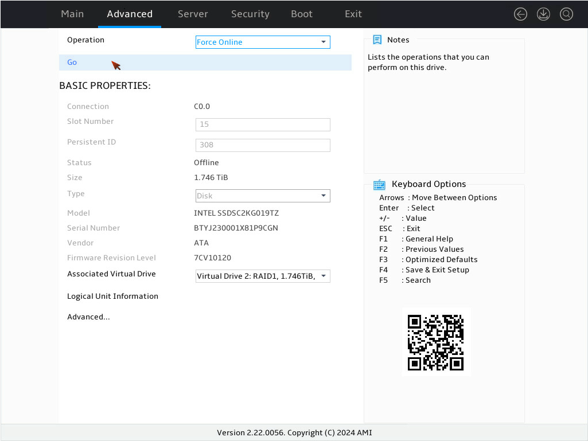Click the F5 Search entry

[x=405, y=280]
